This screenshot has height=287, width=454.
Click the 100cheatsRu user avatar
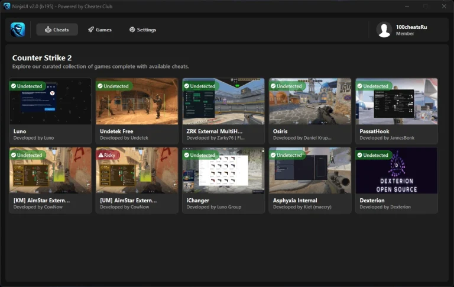(384, 30)
